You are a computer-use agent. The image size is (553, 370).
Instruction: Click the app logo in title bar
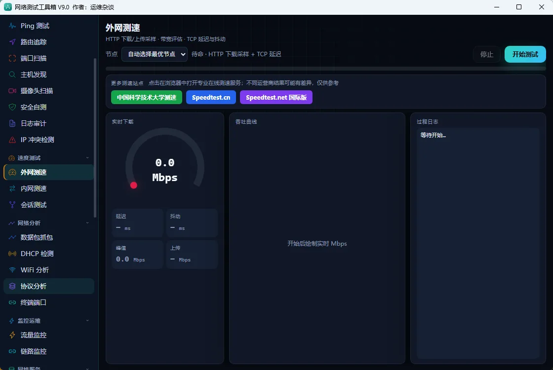(x=8, y=7)
